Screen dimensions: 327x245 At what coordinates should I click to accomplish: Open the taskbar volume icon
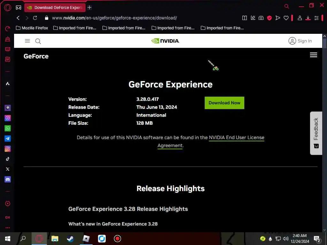286,239
